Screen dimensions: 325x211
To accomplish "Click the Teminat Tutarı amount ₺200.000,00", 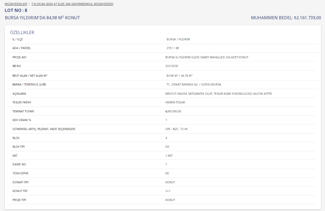I will click(x=173, y=111).
